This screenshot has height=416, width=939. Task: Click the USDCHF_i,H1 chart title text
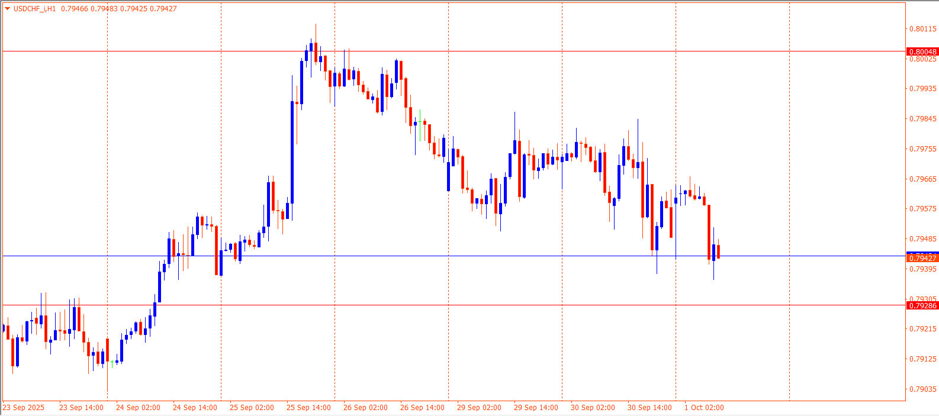click(x=35, y=9)
